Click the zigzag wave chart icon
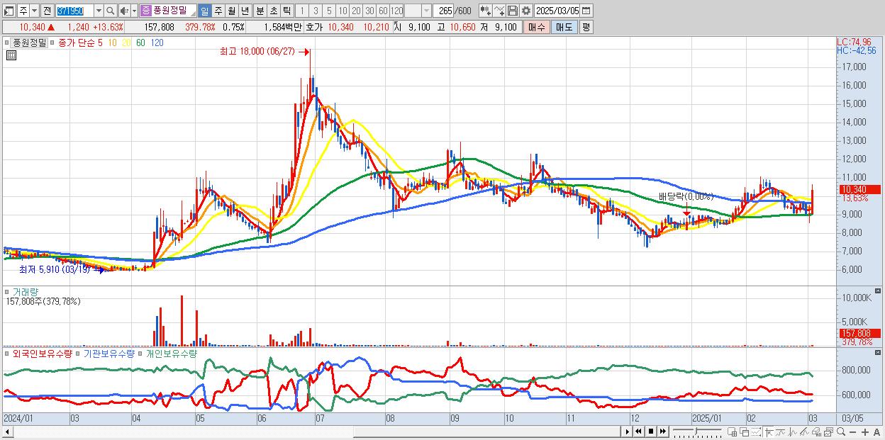 793,431
